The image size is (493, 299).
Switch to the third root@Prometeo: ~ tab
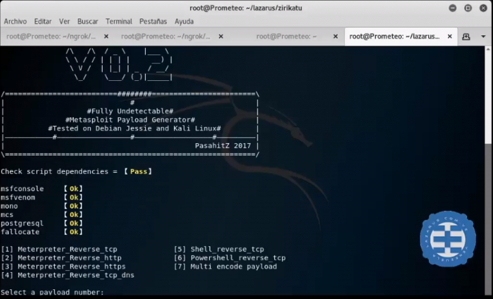287,37
